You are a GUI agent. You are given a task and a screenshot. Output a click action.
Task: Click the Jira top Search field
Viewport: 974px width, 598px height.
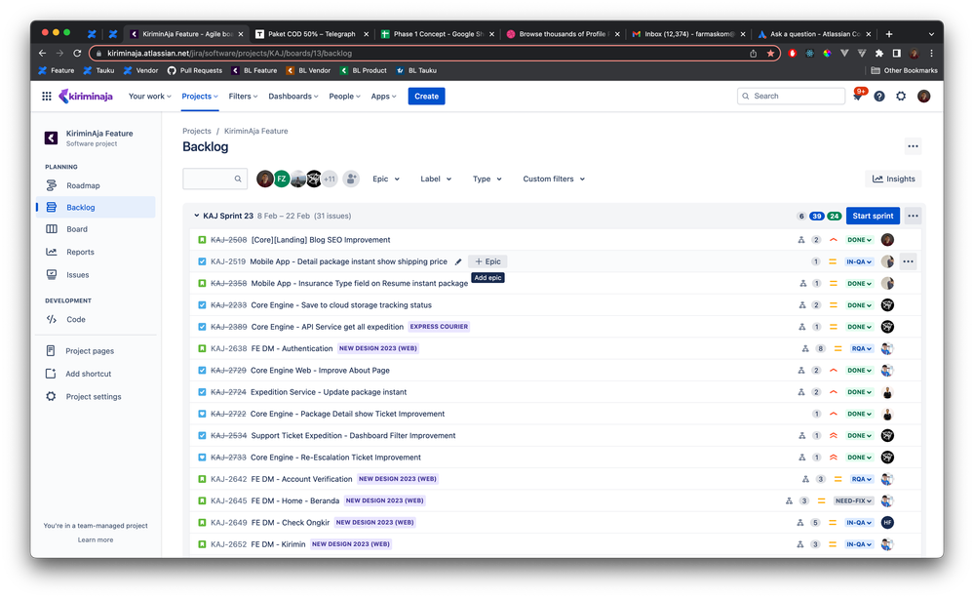point(791,97)
